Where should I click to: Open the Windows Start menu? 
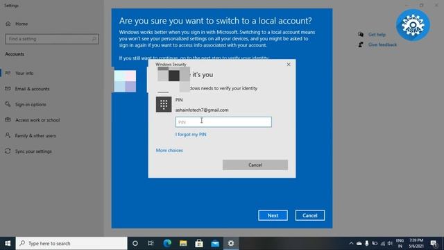tap(8, 243)
